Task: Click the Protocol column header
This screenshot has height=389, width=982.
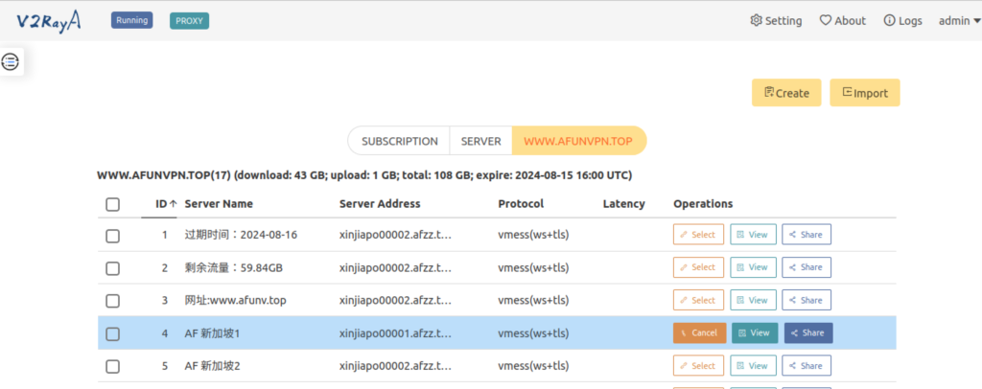Action: 521,204
